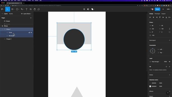This screenshot has width=172, height=97.
Task: Add a new page with plus icon
Action: [31, 18]
